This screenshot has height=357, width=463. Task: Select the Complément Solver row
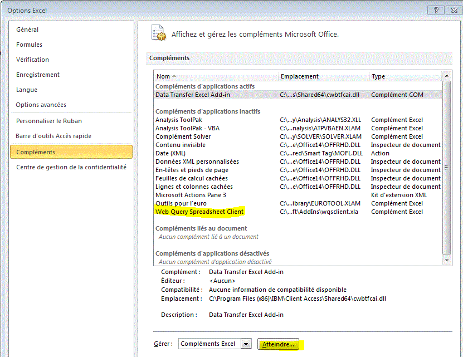coord(298,136)
